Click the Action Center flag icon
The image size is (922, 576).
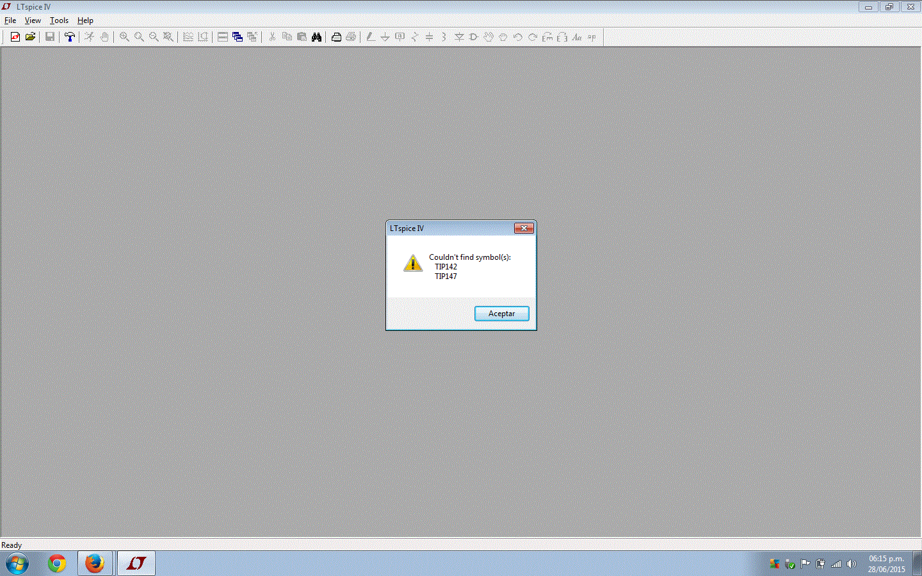pyautogui.click(x=805, y=564)
